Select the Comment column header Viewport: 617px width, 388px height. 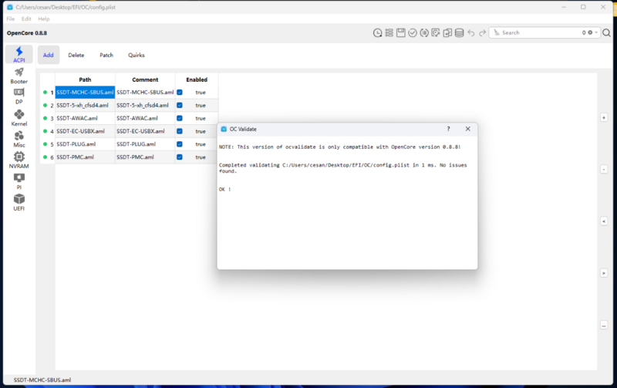[145, 79]
